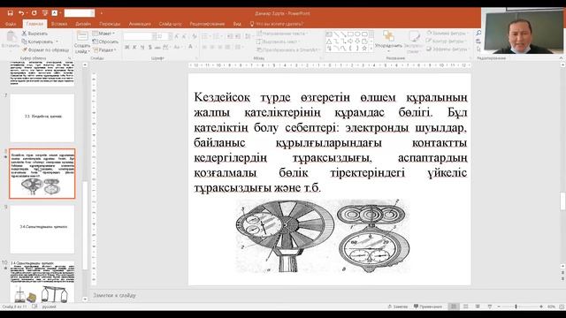Screen dimensions: 566x318
Task: Click Notes (Заметки) in status bar
Action: [398, 307]
